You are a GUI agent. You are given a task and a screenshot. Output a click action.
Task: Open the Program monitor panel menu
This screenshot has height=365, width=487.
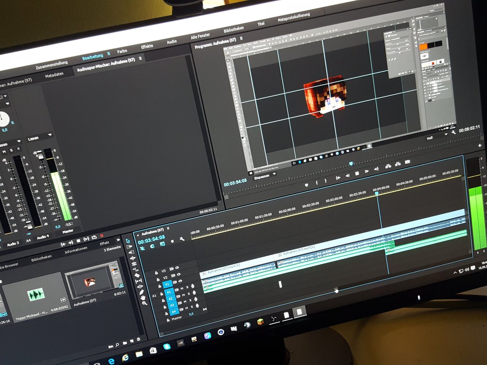click(x=241, y=38)
